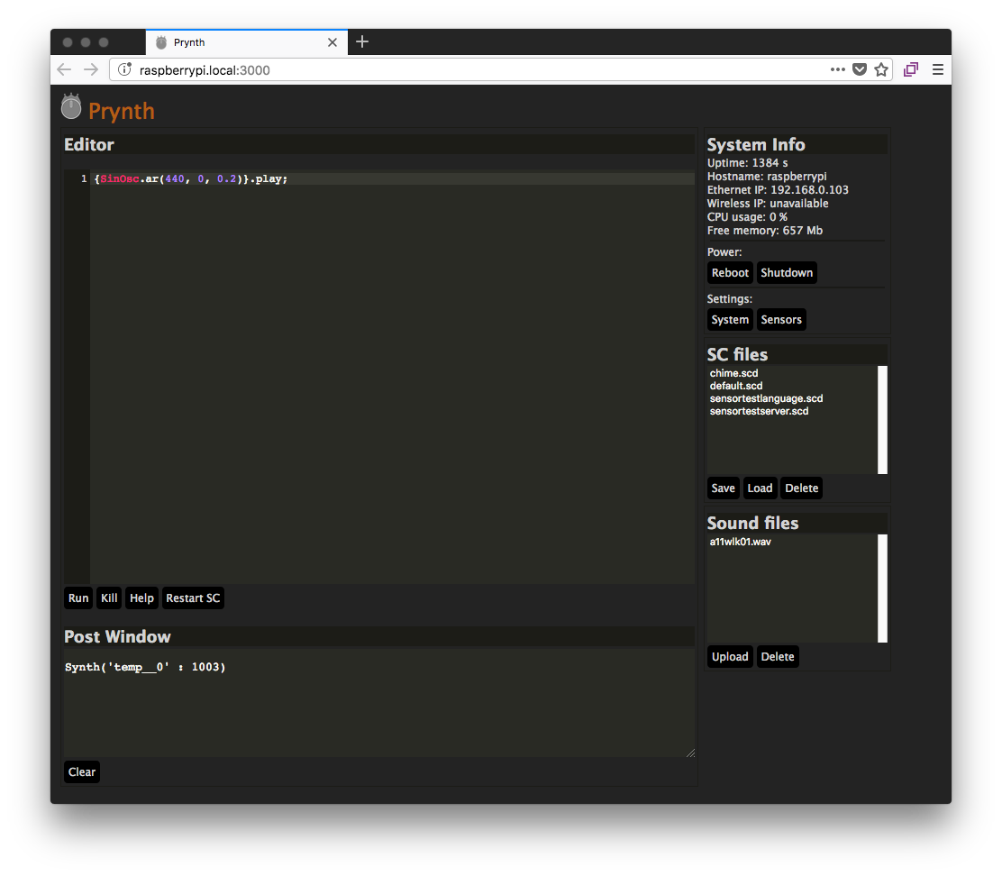Open the browser hamburger menu

937,69
